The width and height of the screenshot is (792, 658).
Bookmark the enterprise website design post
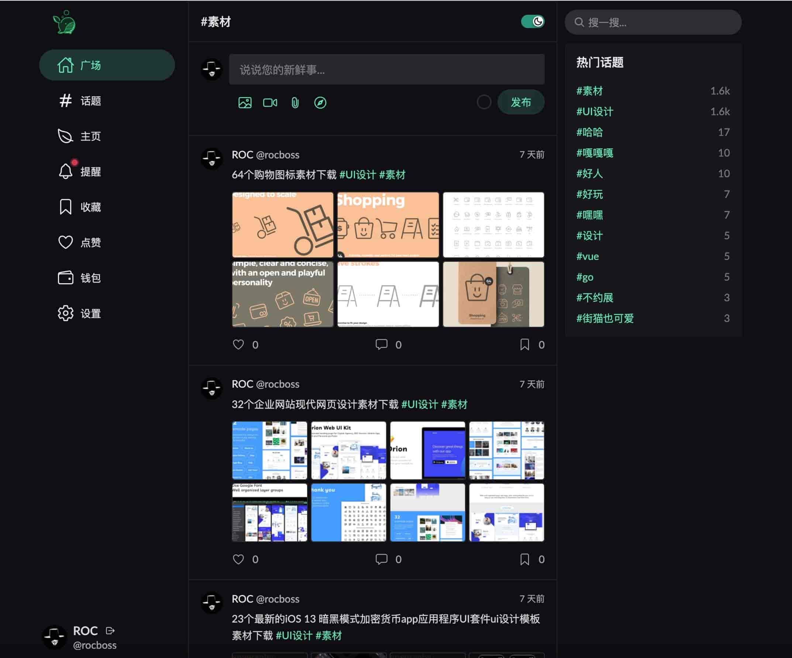point(524,559)
